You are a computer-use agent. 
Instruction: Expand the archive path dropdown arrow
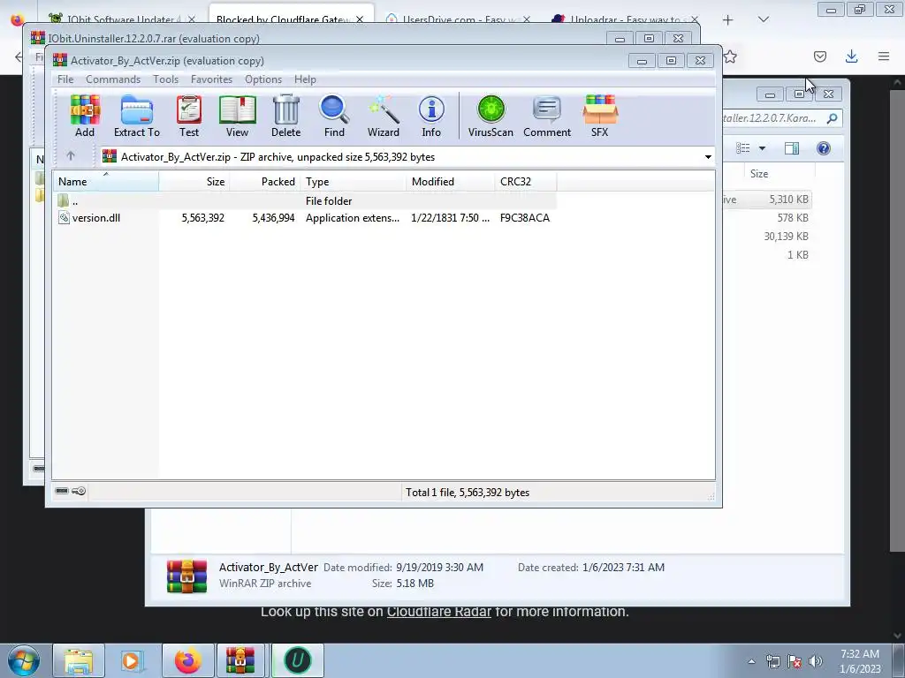708,157
